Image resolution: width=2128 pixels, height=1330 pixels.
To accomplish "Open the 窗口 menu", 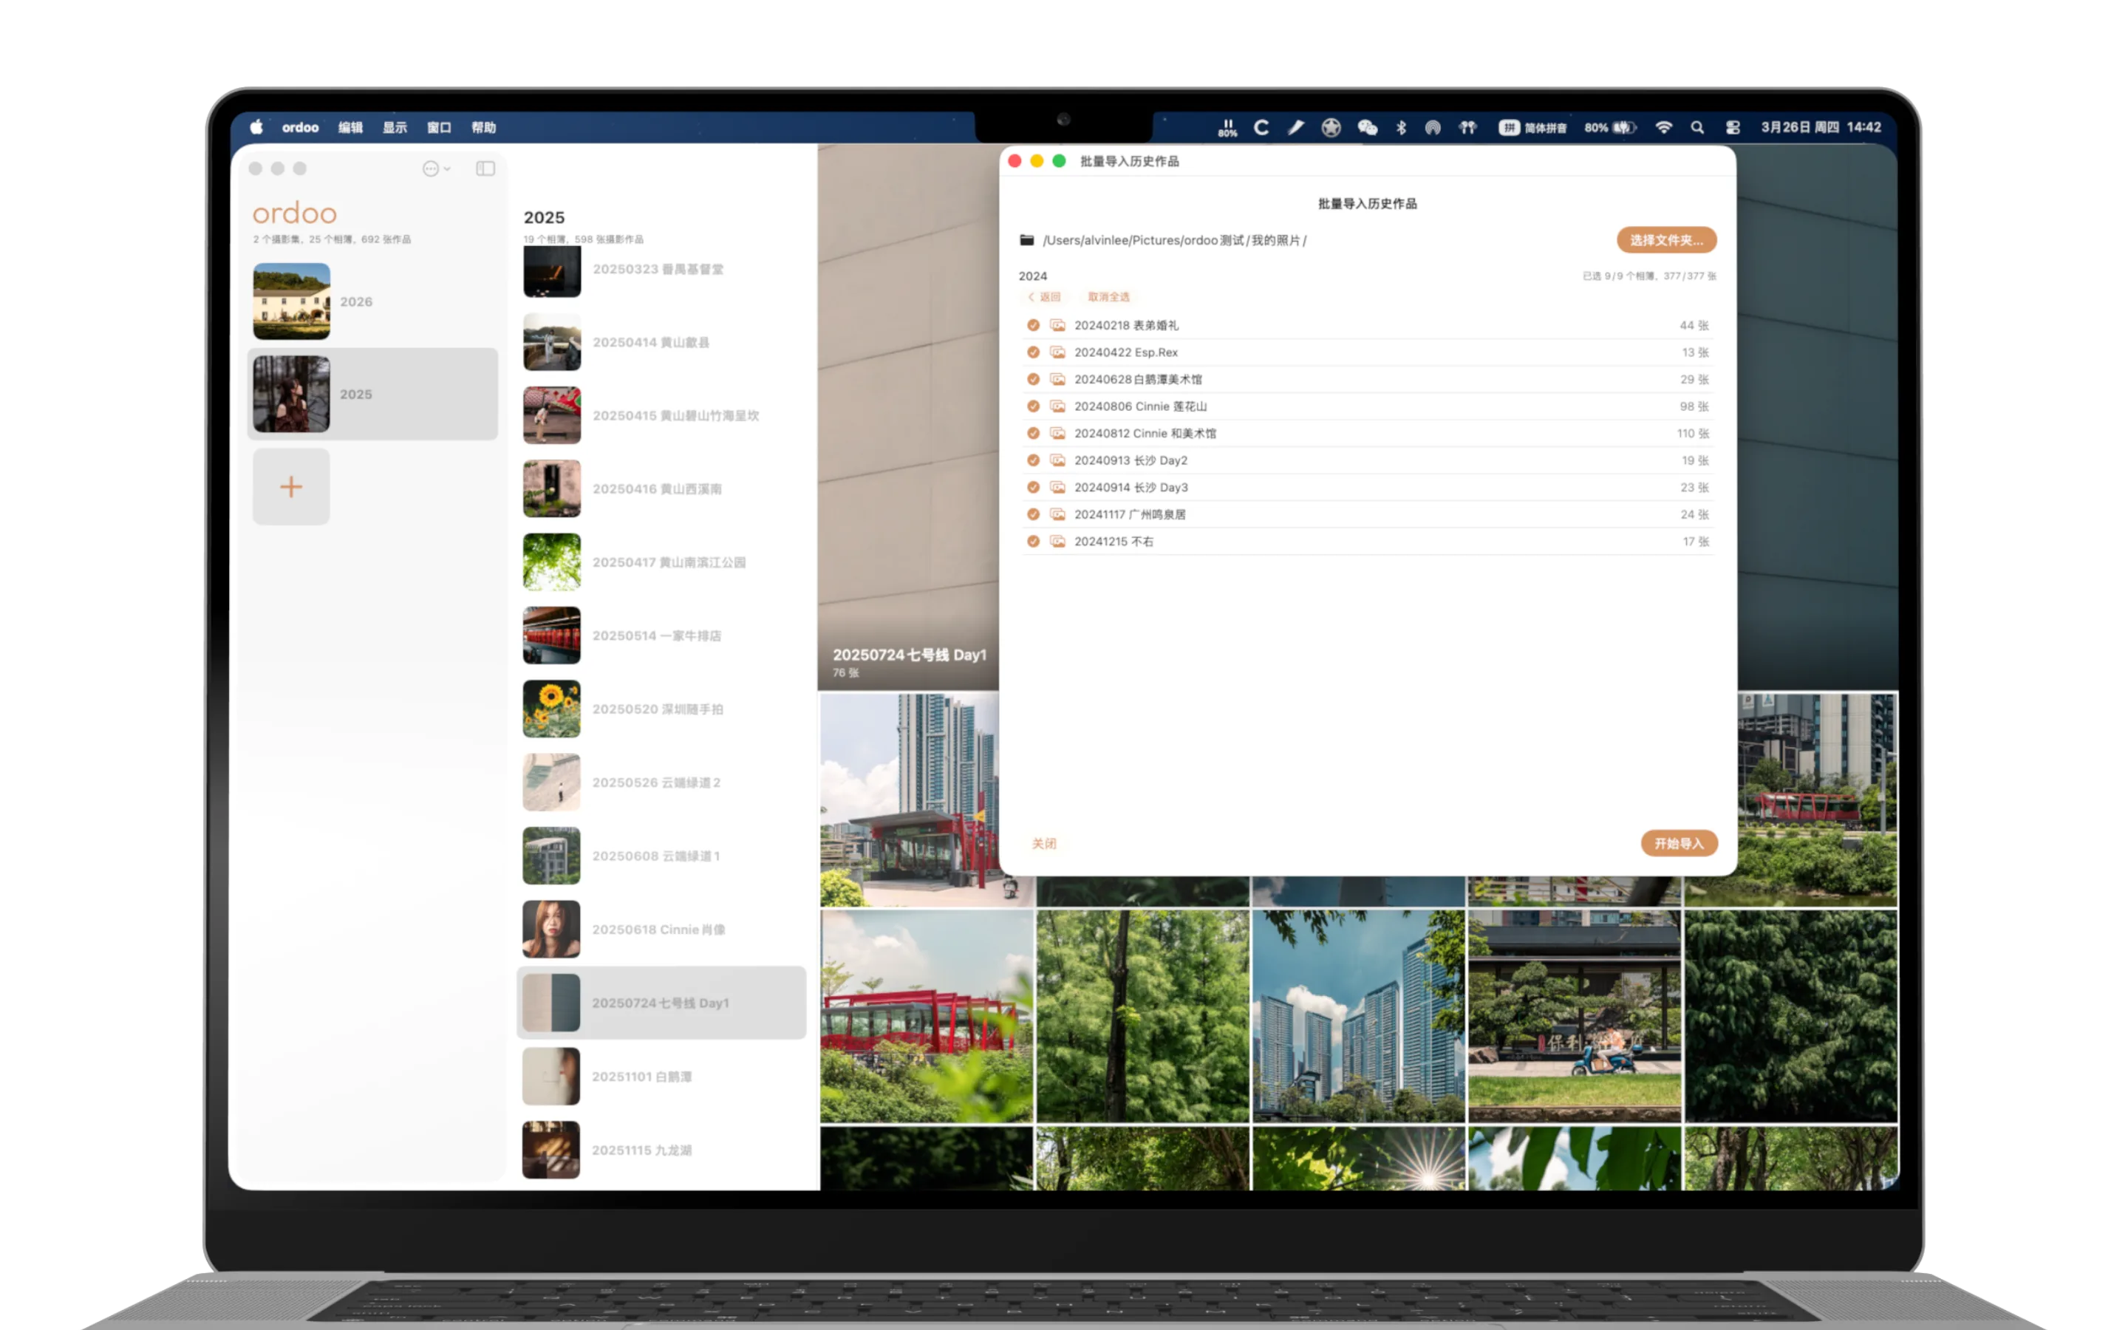I will 438,126.
